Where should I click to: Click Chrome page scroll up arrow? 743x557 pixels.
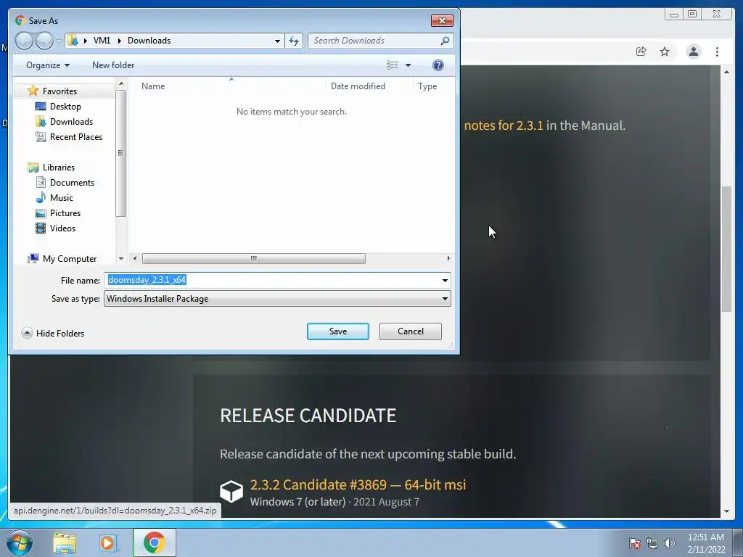pyautogui.click(x=726, y=72)
